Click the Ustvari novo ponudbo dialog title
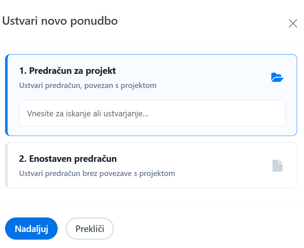Screen dimensions: 304x248 [x=60, y=21]
